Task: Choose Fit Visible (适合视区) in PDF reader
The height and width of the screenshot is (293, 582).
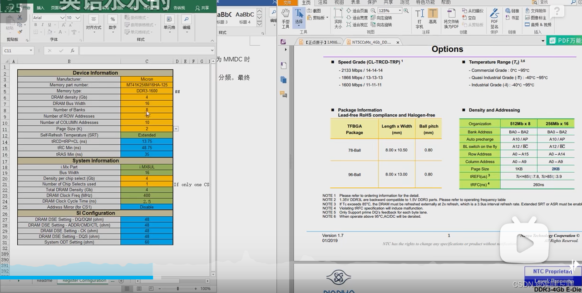Action: tap(356, 25)
